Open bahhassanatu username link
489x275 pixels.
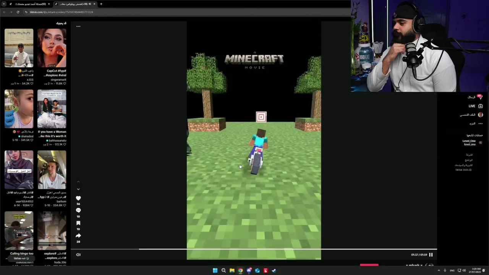57,141
